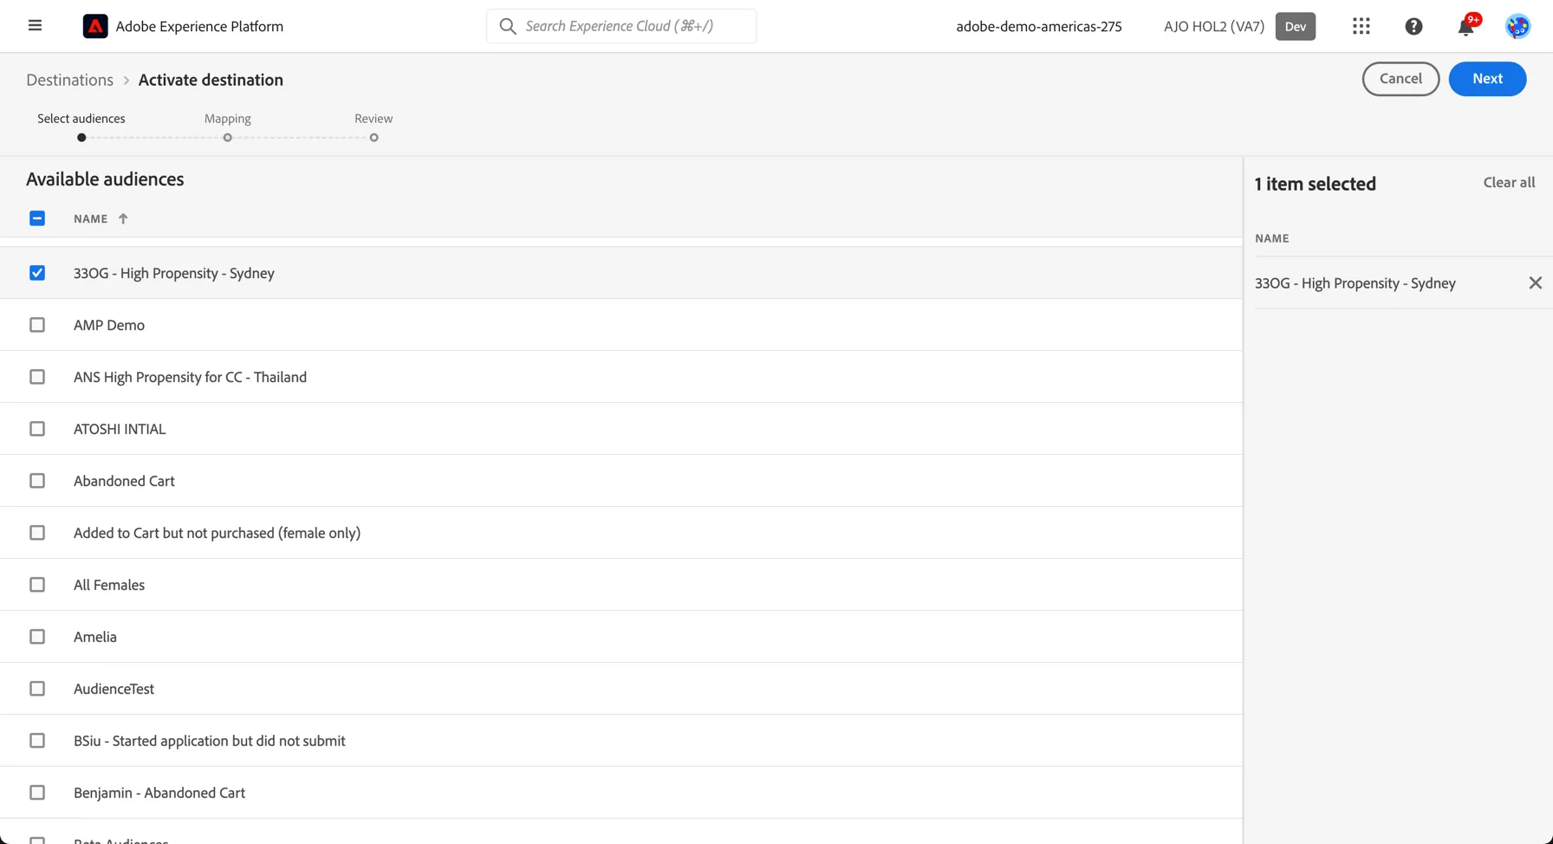
Task: Check Benjamin - Abandoned Cart audience
Action: pos(37,793)
